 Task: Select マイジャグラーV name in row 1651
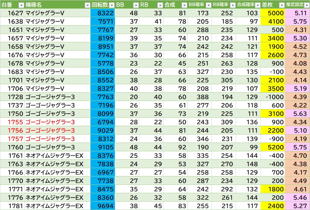tap(57, 30)
